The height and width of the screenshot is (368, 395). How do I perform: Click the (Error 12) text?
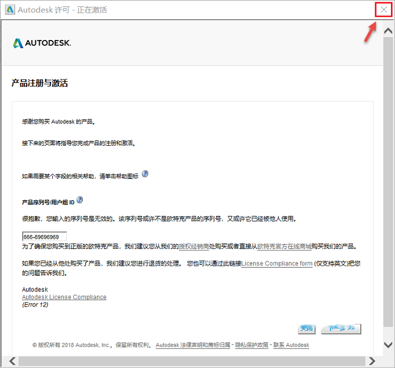(x=35, y=305)
